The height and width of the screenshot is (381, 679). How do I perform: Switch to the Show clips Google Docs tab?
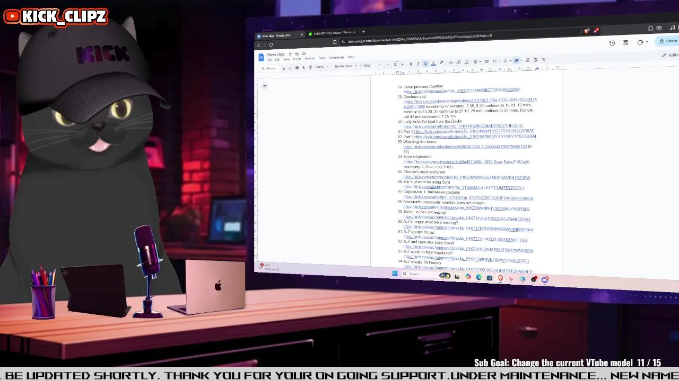[x=280, y=36]
